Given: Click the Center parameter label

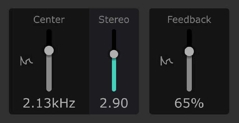Looking at the screenshot, I should point(49,20).
